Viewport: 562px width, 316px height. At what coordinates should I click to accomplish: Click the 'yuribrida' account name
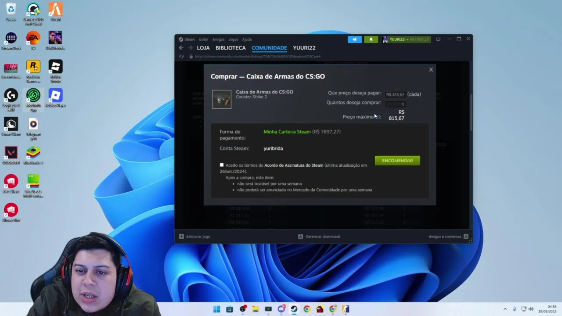tap(273, 148)
